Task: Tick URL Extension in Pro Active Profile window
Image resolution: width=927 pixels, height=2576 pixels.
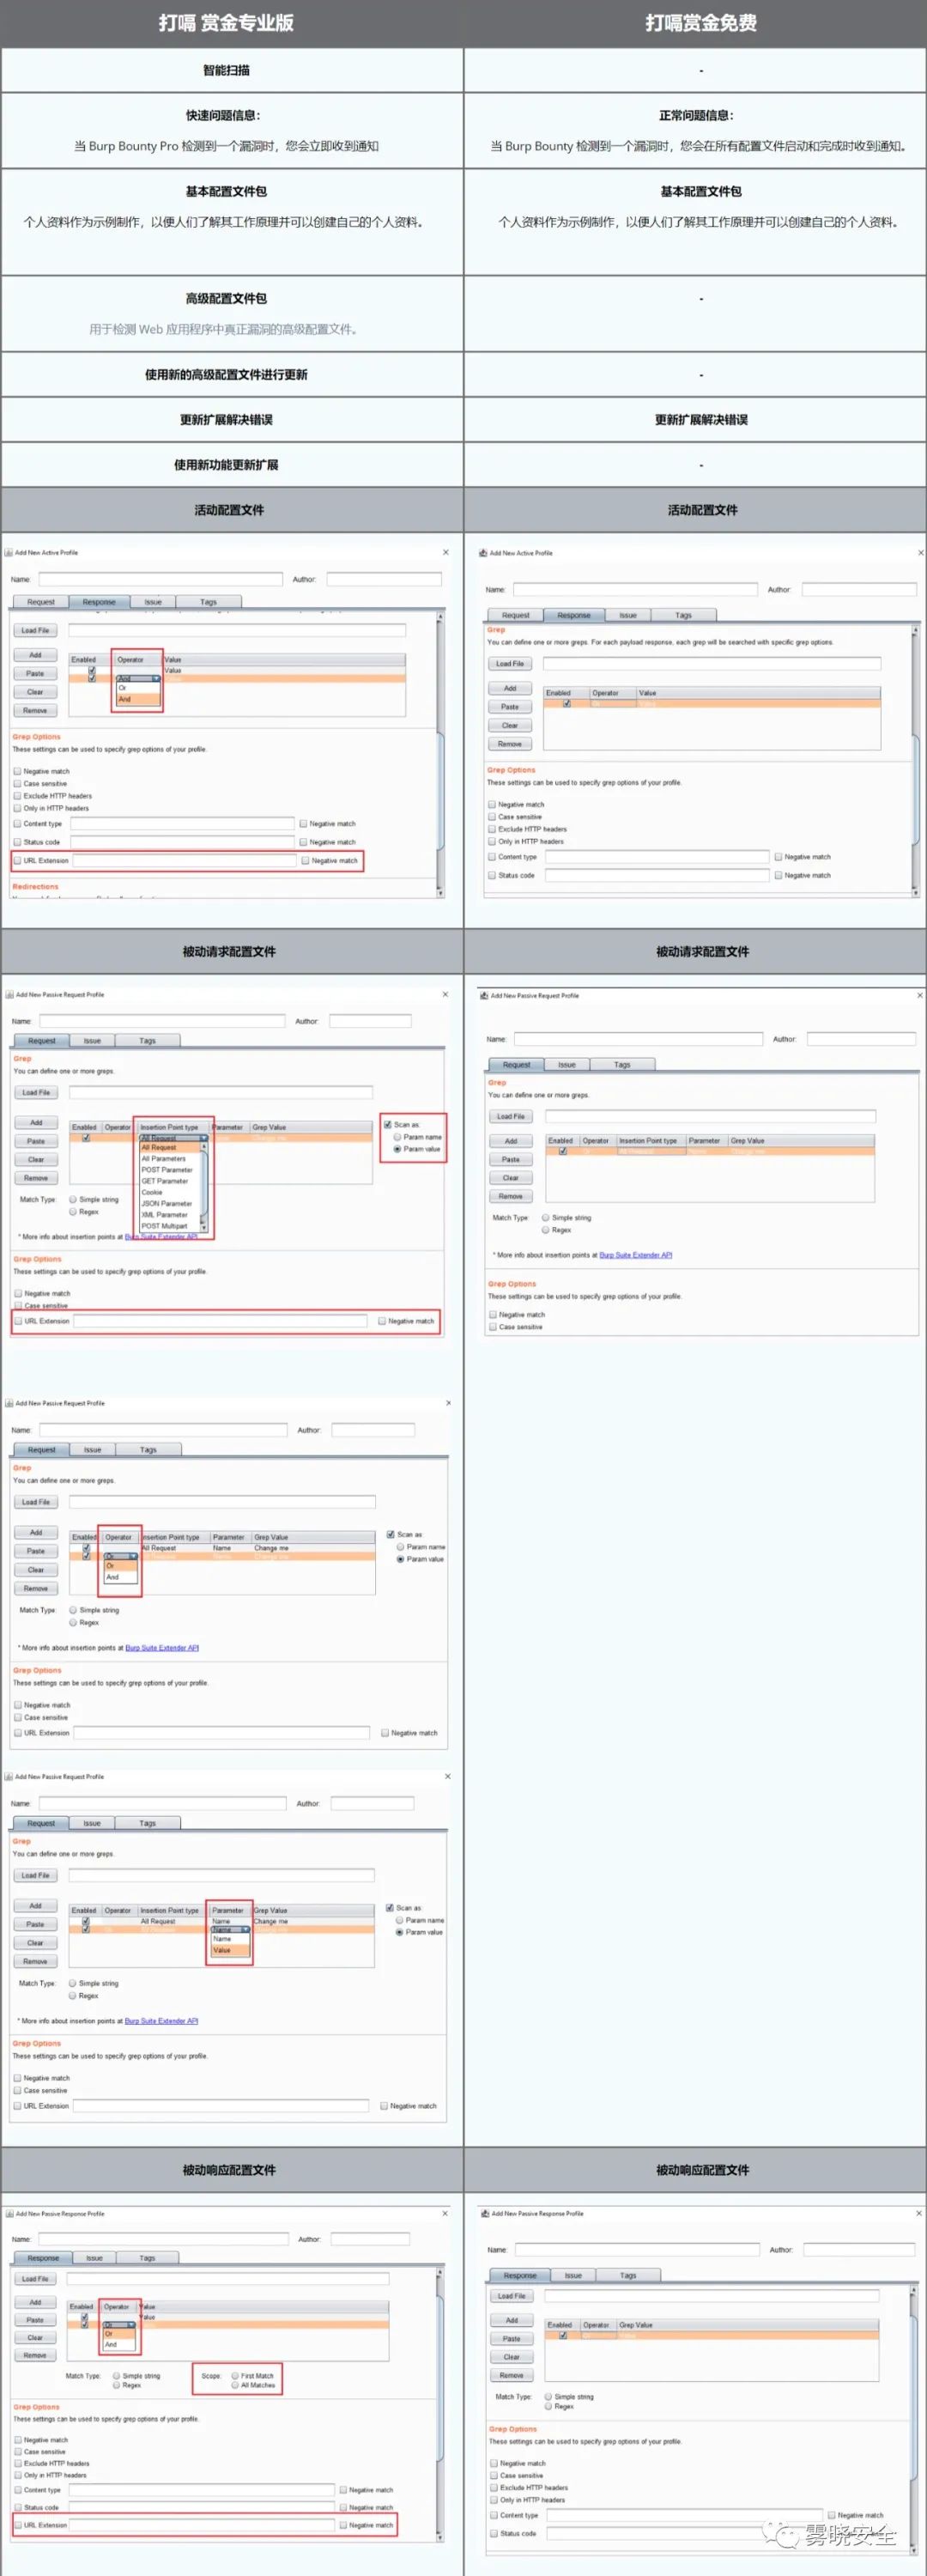Action: (x=17, y=860)
